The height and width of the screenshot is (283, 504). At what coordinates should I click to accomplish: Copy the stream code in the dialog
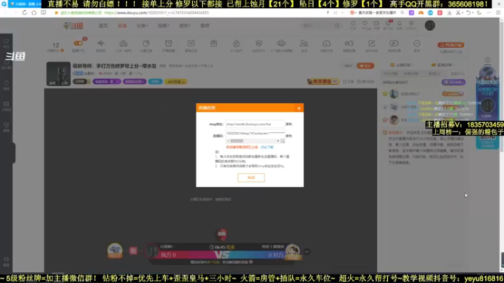tap(289, 136)
